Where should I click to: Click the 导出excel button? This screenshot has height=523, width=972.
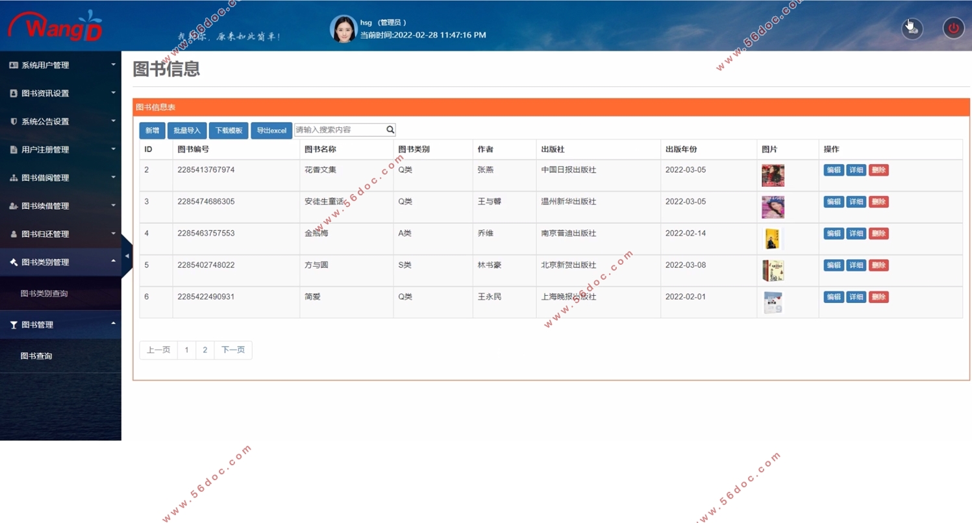coord(271,130)
